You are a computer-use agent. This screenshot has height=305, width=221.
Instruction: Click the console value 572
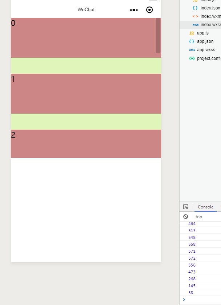[x=192, y=258]
